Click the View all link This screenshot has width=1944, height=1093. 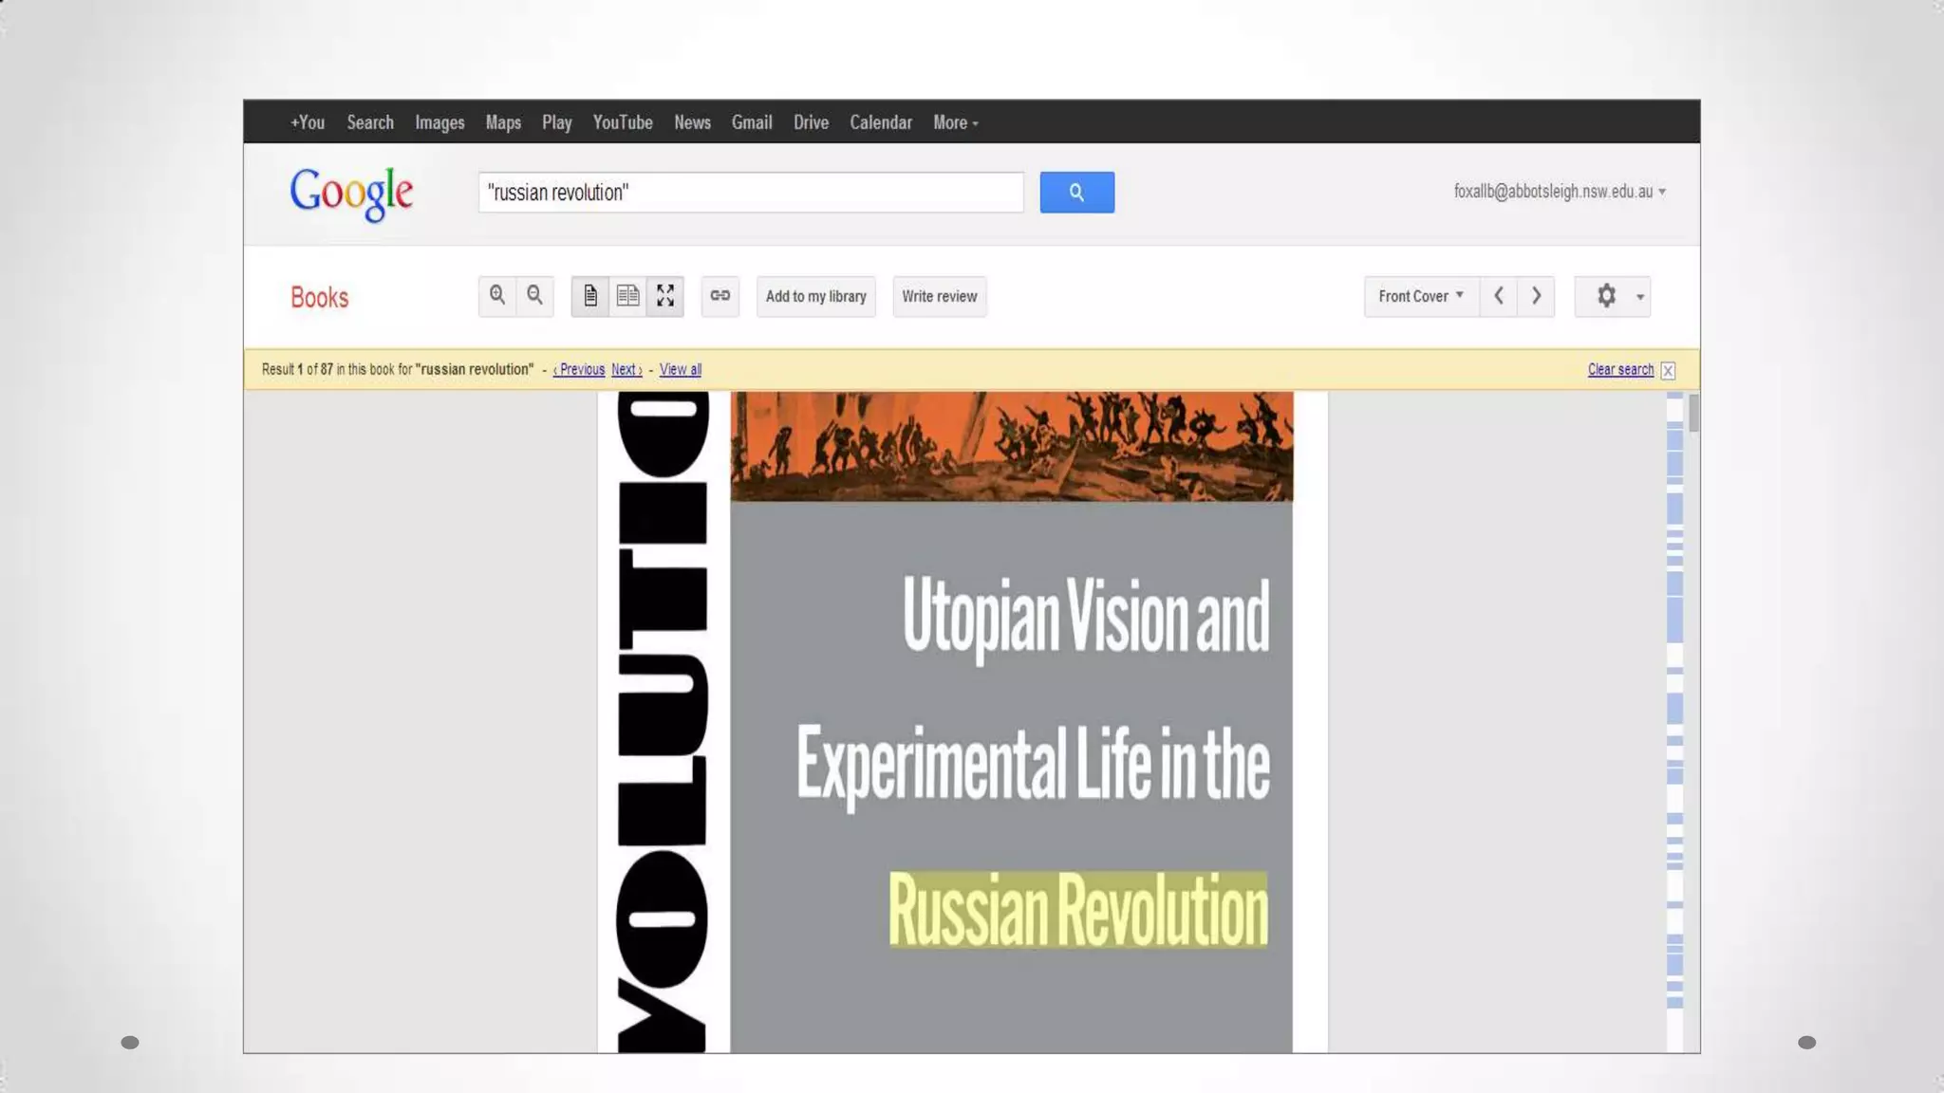680,370
